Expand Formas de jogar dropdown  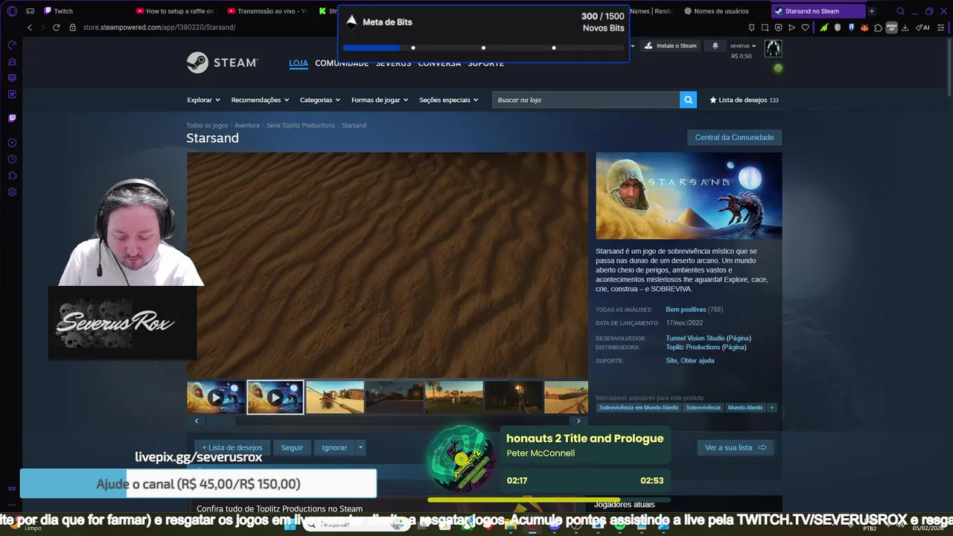(x=380, y=100)
